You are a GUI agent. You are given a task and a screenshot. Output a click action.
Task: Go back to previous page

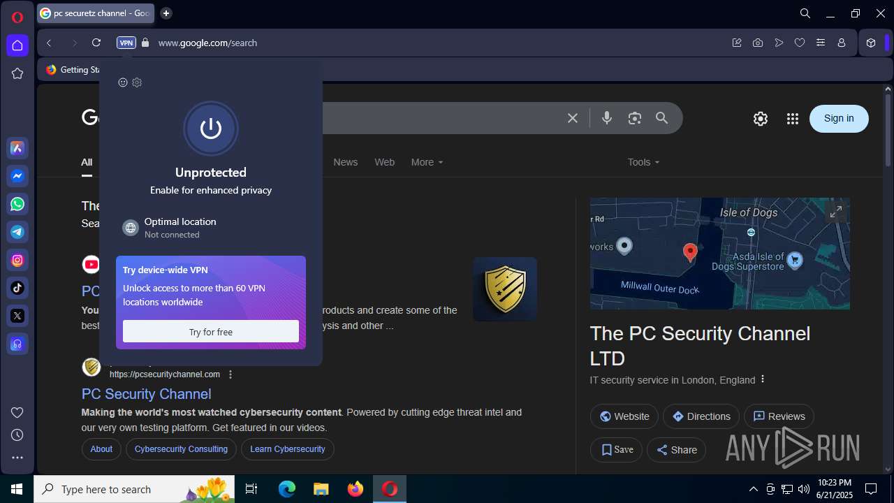49,43
